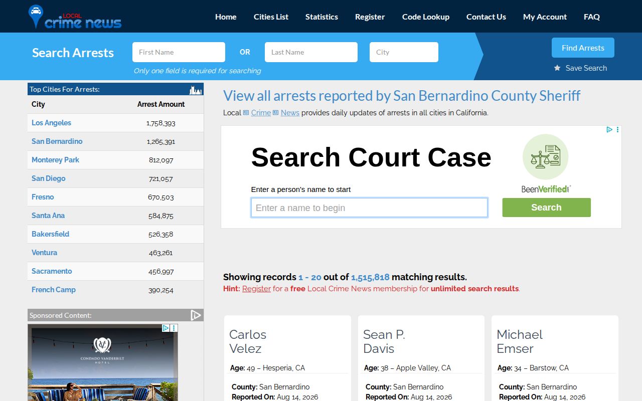Image resolution: width=642 pixels, height=401 pixels.
Task: Click the AdChoices icon on hotel ad
Action: tap(166, 328)
